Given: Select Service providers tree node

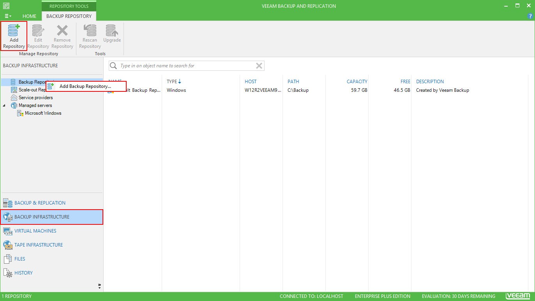Looking at the screenshot, I should (x=35, y=98).
